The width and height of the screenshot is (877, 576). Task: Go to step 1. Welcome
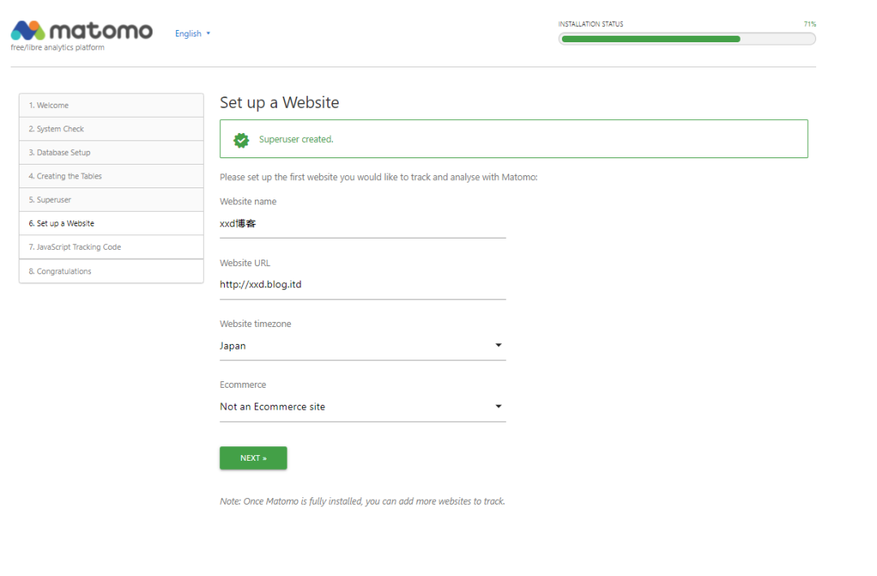point(111,105)
